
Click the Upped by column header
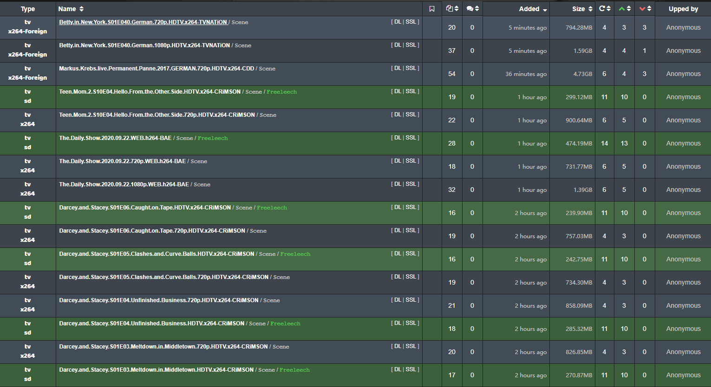tap(683, 9)
